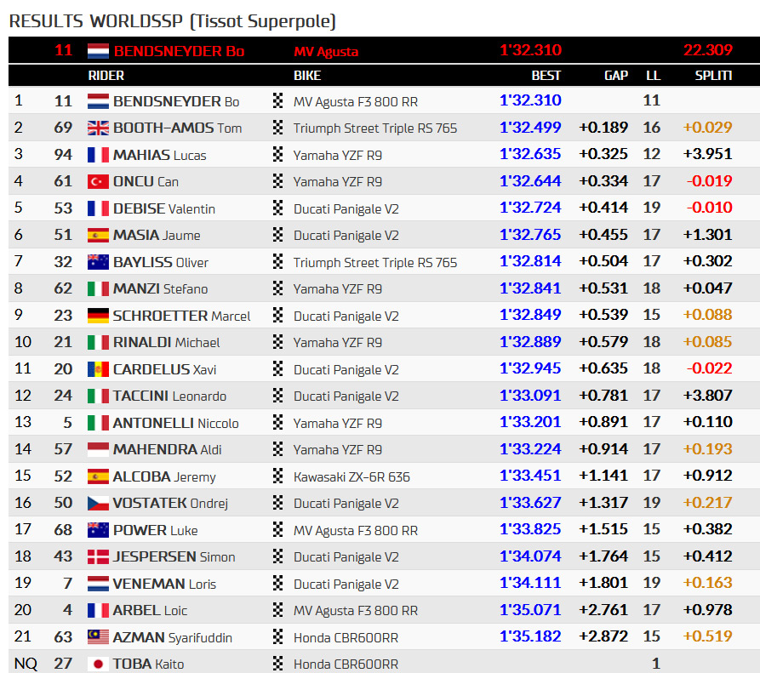The height and width of the screenshot is (673, 760).
Task: Click the RIDER column header
Action: coord(106,76)
